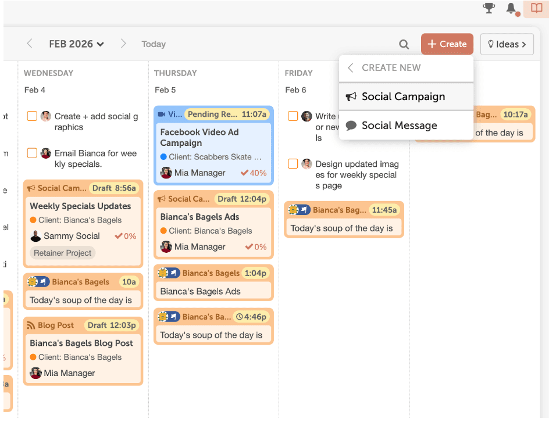Go to previous period with left chevron
This screenshot has width=549, height=422.
(30, 44)
